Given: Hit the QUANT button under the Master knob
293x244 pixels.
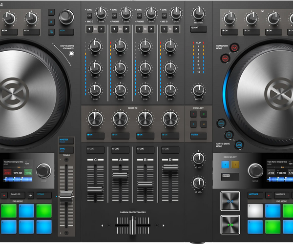Looking at the screenshot, I should pos(198,29).
